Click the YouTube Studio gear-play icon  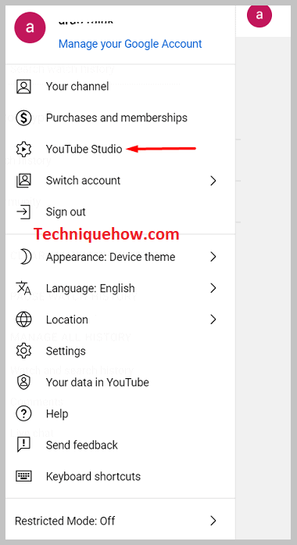[23, 149]
